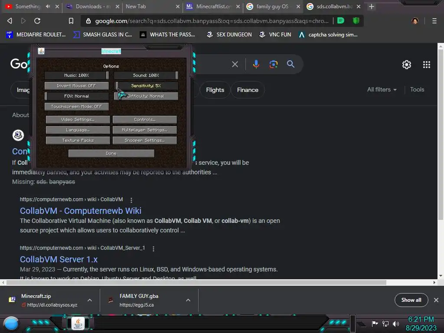Image resolution: width=444 pixels, height=333 pixels.
Task: Click the Sound: 100% slider
Action: [x=146, y=75]
